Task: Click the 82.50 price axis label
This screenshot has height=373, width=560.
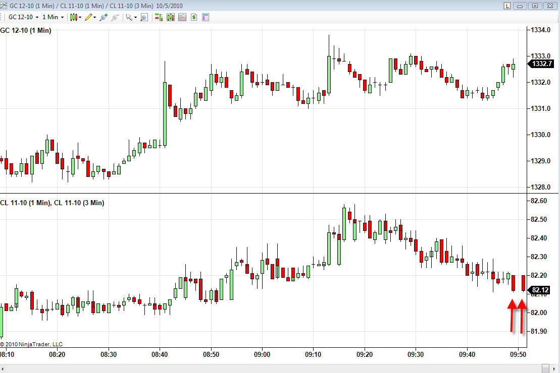Action: click(x=539, y=219)
